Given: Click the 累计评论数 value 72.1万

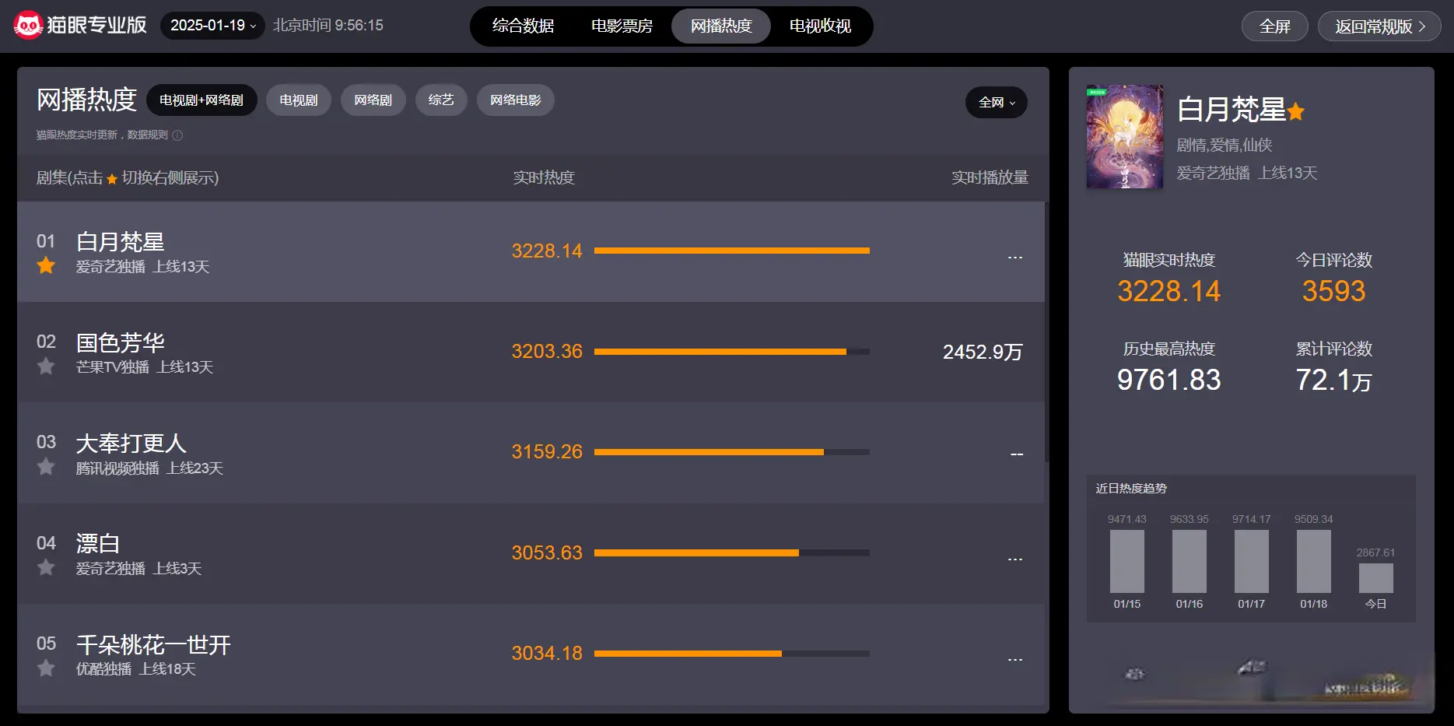Looking at the screenshot, I should pyautogui.click(x=1333, y=380).
